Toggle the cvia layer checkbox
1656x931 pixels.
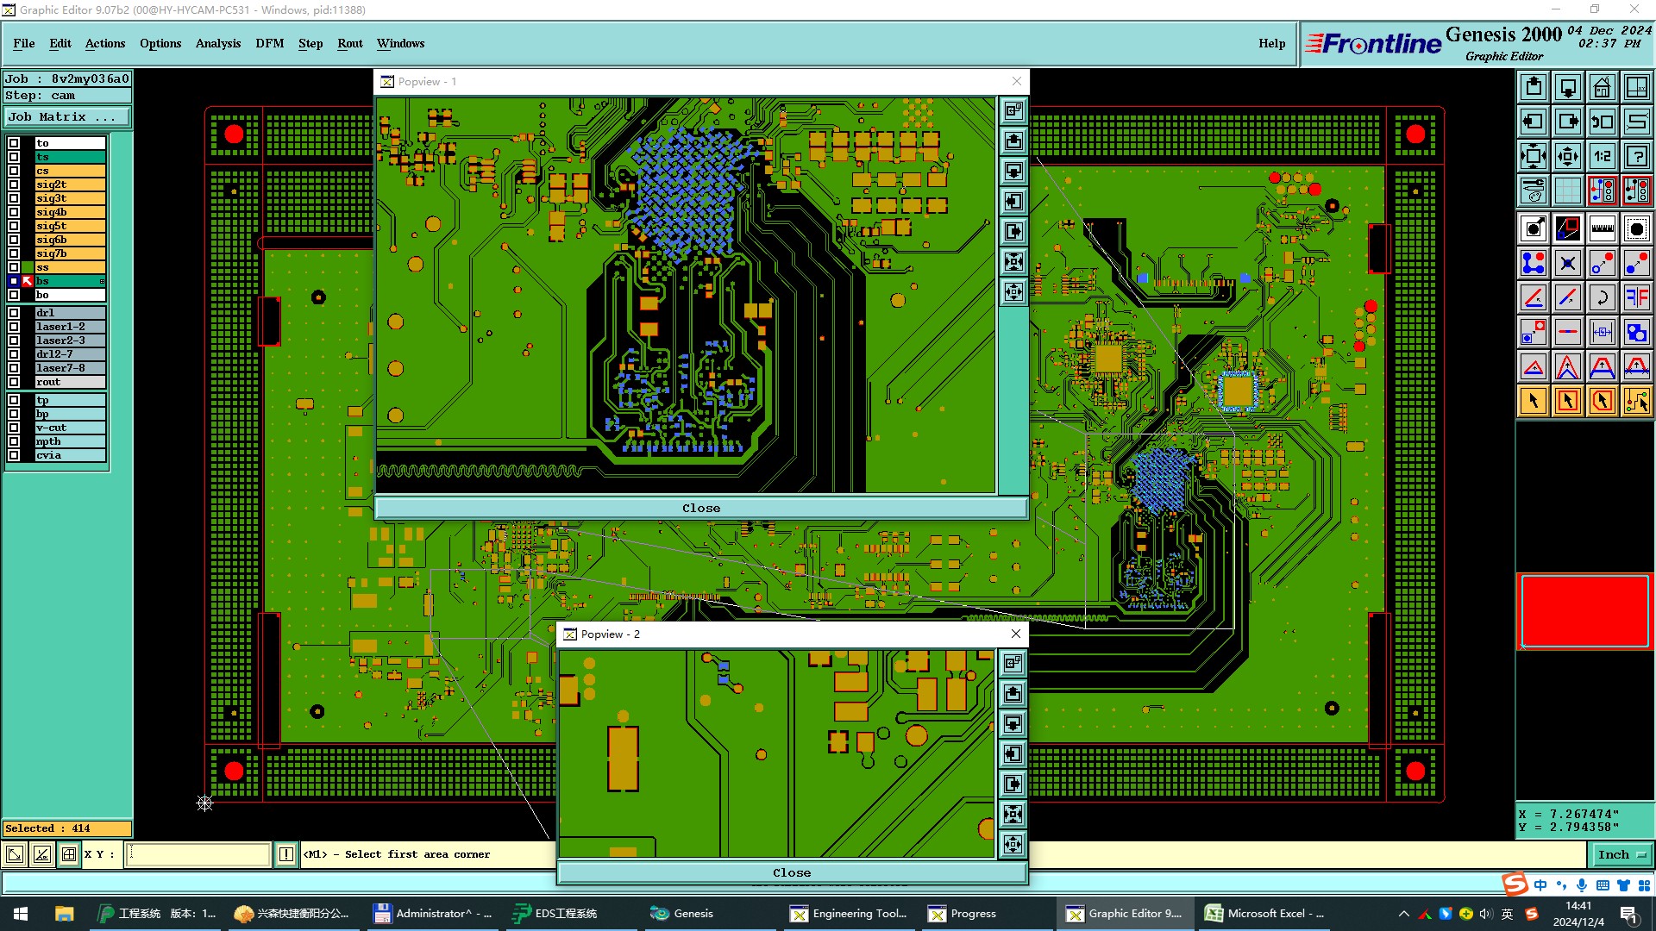click(14, 455)
